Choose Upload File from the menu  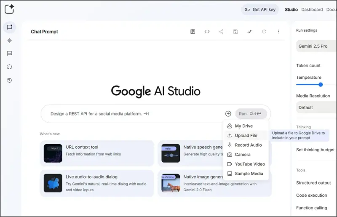pyautogui.click(x=246, y=136)
